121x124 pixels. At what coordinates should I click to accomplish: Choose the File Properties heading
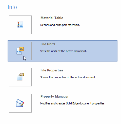[x=52, y=70]
